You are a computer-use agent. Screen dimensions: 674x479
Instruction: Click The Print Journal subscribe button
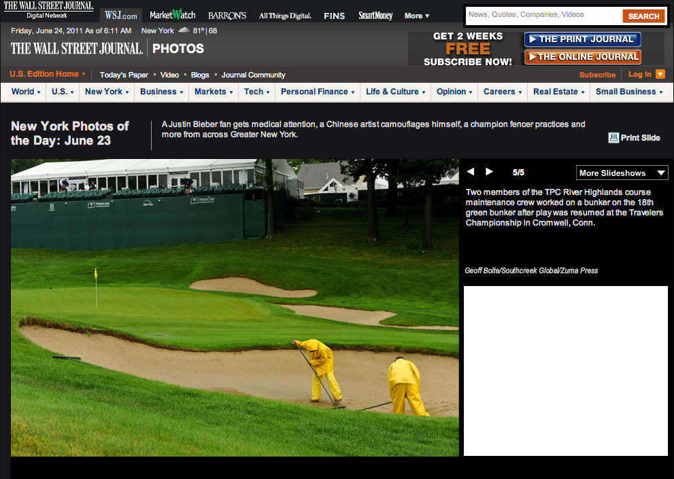click(582, 39)
